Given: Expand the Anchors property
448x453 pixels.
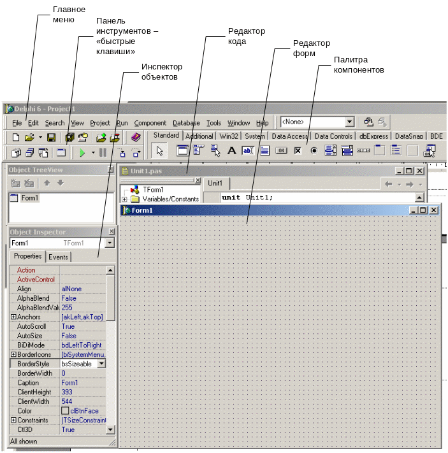Looking at the screenshot, I should (x=13, y=317).
